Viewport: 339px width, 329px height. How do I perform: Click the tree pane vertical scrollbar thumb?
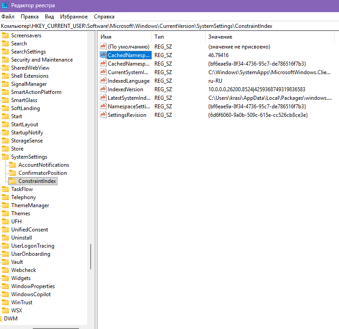coord(91,257)
